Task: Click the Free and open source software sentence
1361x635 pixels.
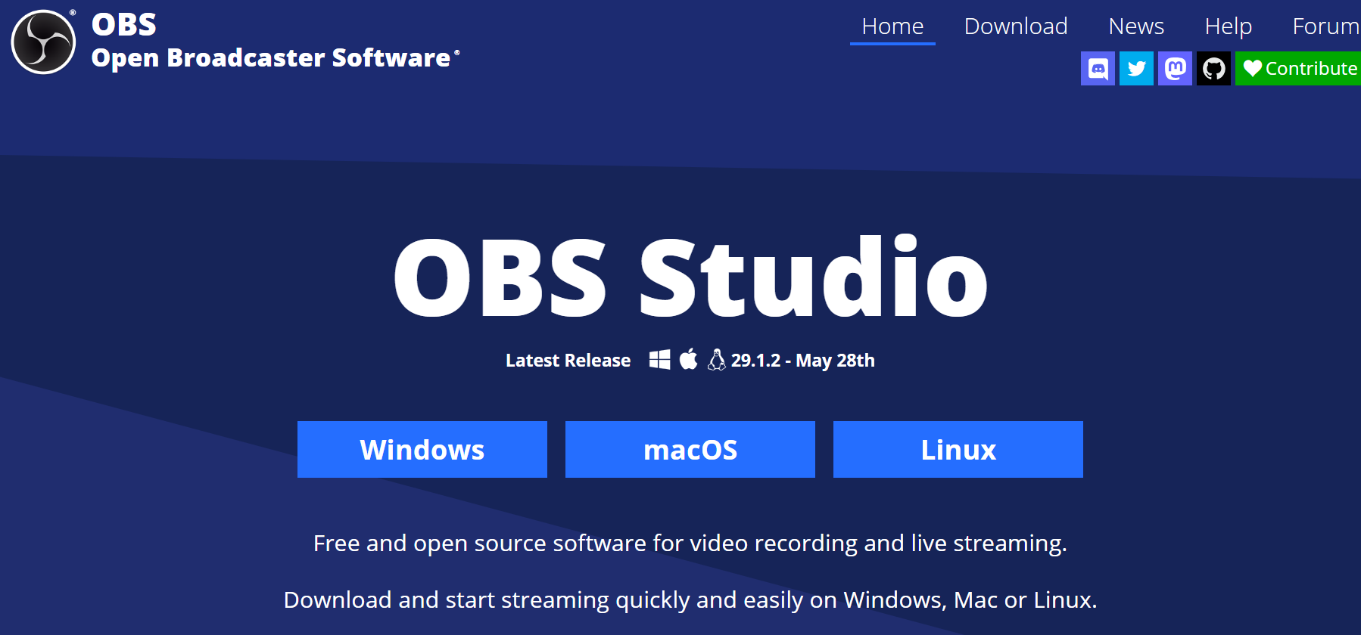Action: tap(690, 544)
